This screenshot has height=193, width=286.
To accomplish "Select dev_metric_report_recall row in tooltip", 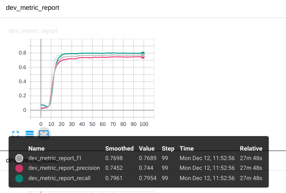I will [x=138, y=178].
